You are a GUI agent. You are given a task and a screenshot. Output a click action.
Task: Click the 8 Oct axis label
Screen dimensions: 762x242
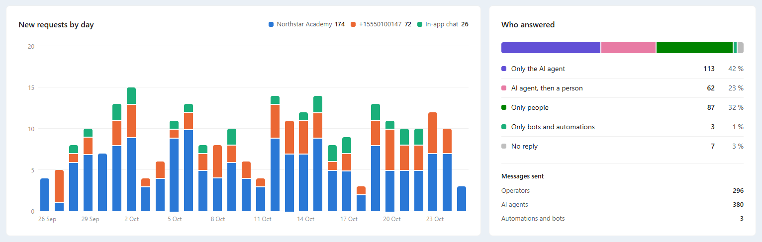tap(217, 219)
